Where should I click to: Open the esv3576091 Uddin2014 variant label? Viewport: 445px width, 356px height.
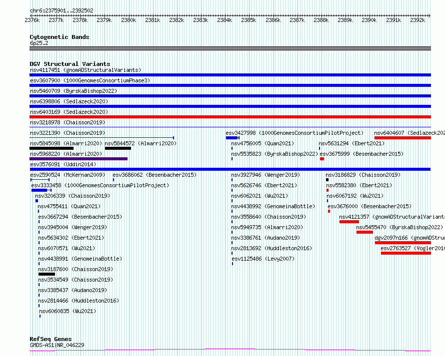click(x=63, y=164)
